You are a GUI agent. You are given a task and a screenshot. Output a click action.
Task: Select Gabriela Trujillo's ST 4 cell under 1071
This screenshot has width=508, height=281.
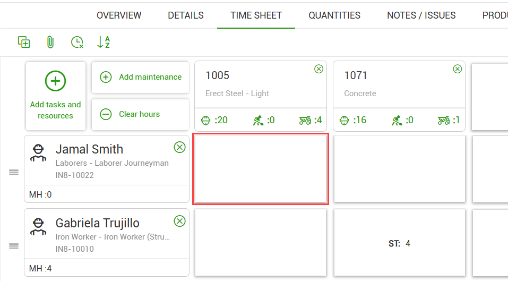coord(400,243)
